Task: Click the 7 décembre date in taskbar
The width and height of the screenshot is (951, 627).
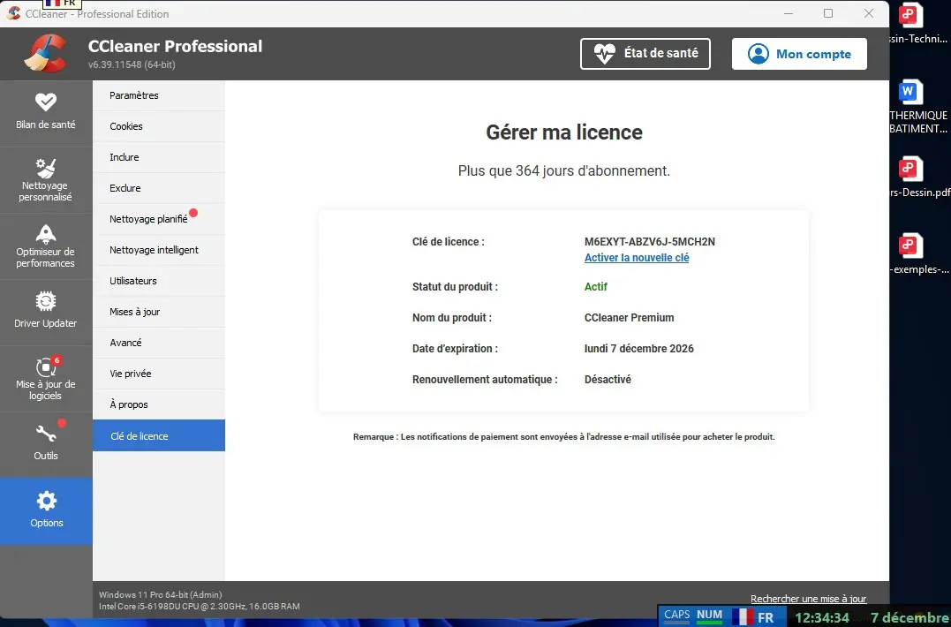Action: pos(909,618)
